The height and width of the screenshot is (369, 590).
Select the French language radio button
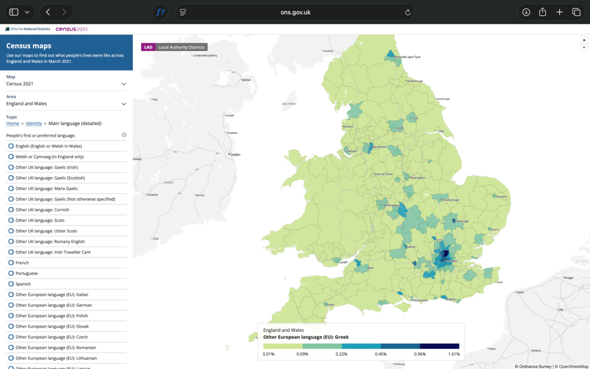pyautogui.click(x=11, y=263)
